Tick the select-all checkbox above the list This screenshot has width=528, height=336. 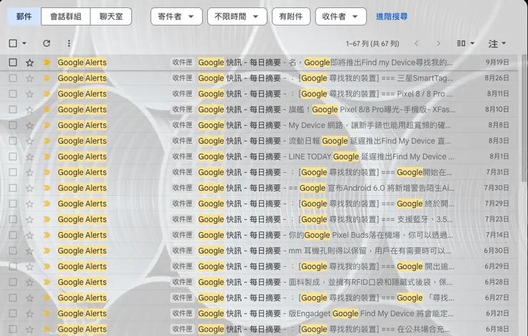[13, 43]
